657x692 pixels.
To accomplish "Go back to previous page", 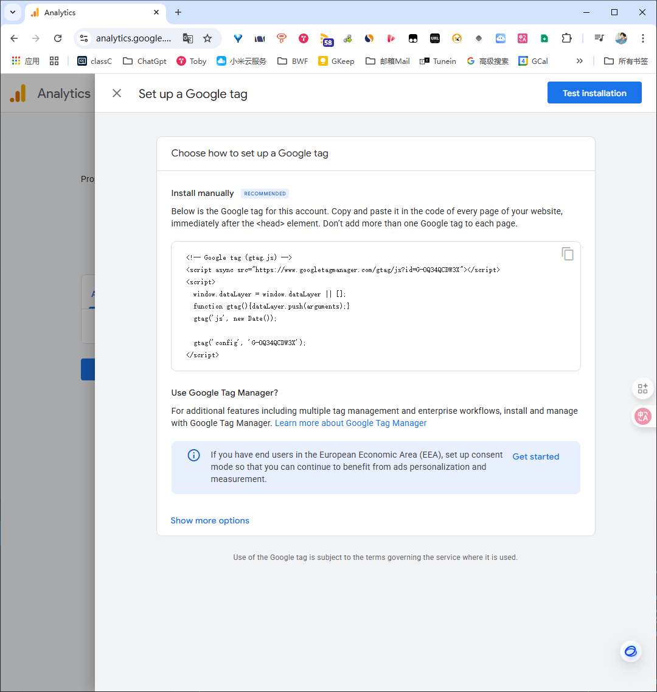I will tap(14, 38).
